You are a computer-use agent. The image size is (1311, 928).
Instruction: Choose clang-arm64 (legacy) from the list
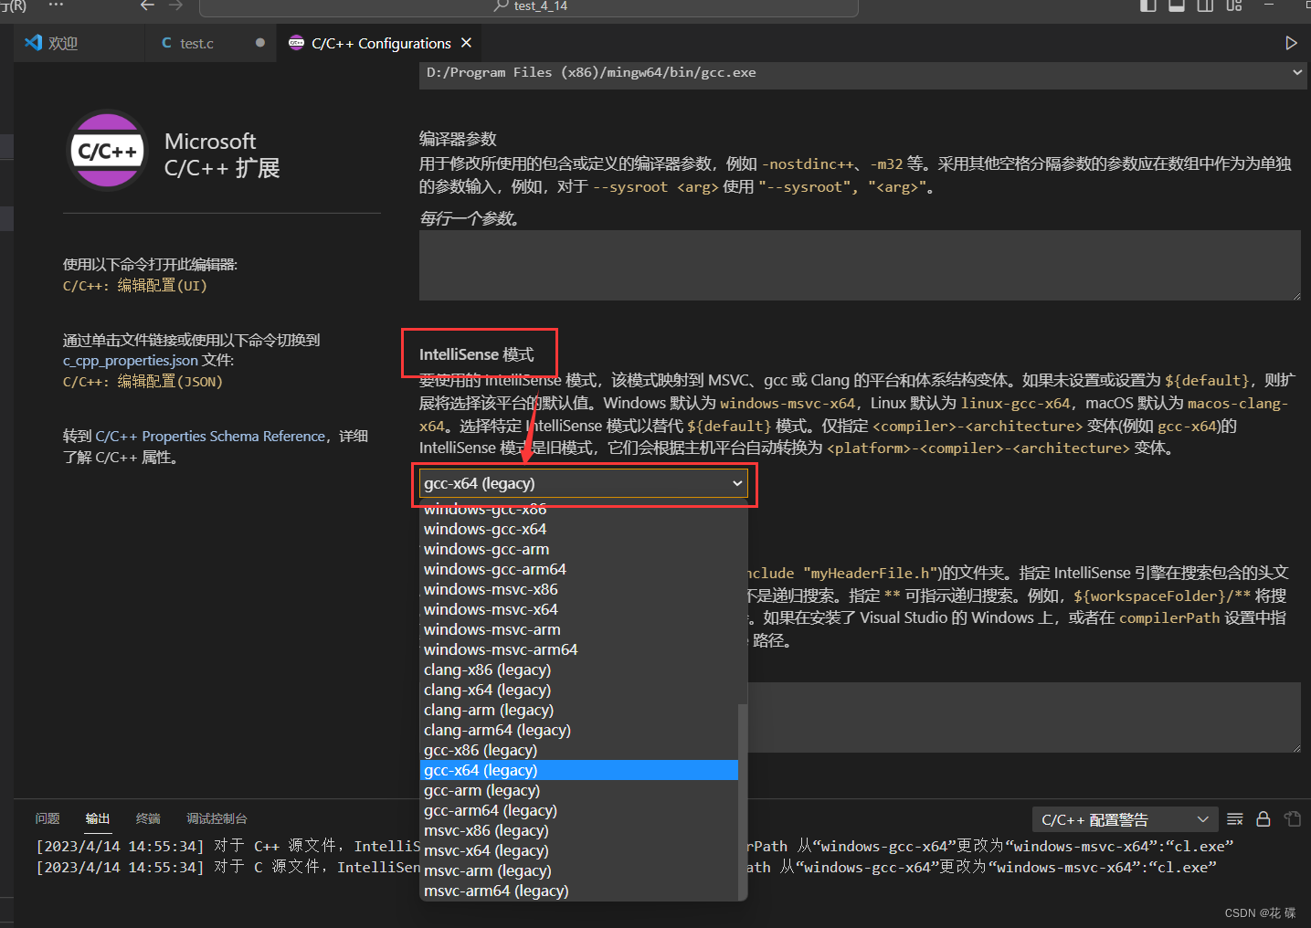point(578,730)
